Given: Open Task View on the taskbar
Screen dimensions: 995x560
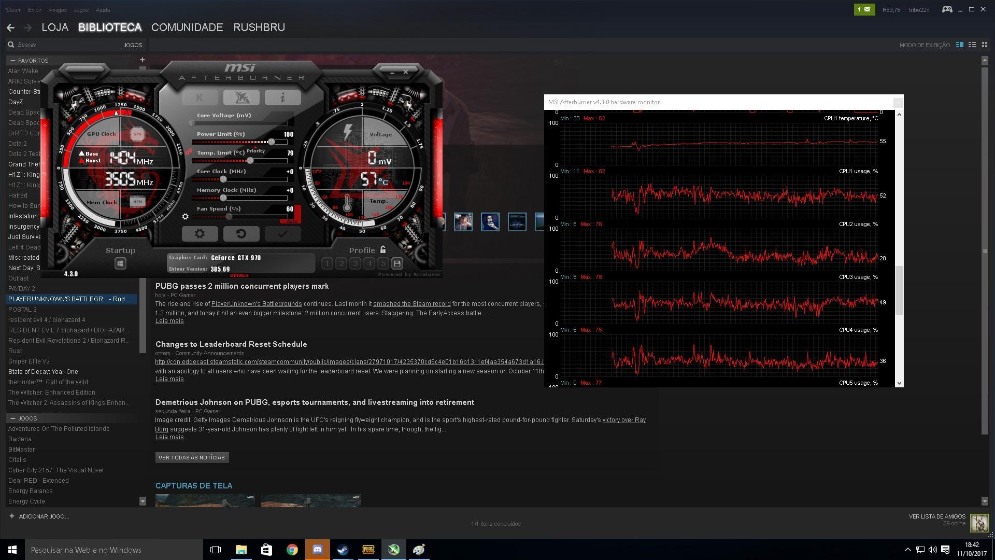Looking at the screenshot, I should tap(216, 550).
